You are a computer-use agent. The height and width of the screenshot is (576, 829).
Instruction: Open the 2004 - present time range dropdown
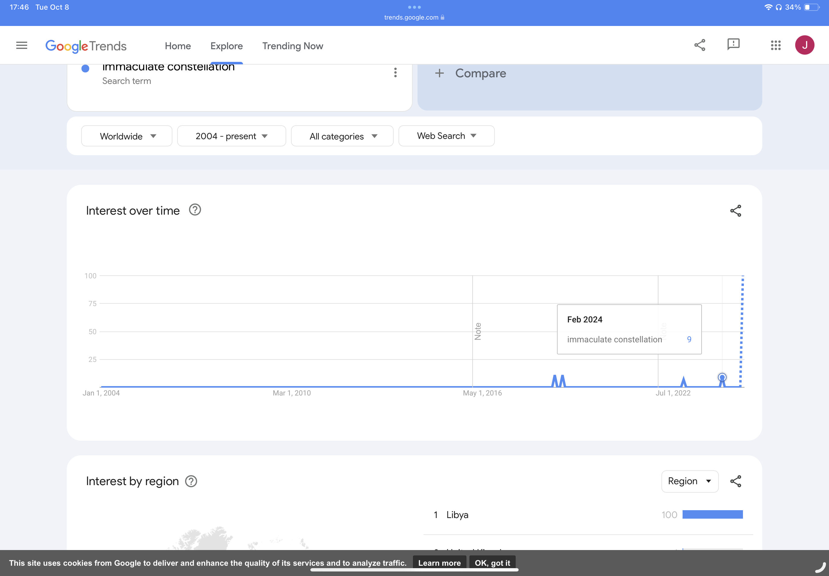[231, 136]
